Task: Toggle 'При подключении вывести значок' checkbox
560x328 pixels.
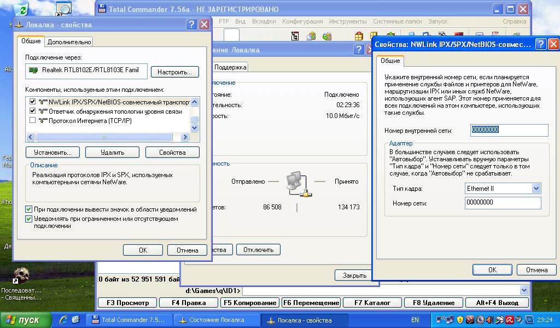Action: [29, 209]
